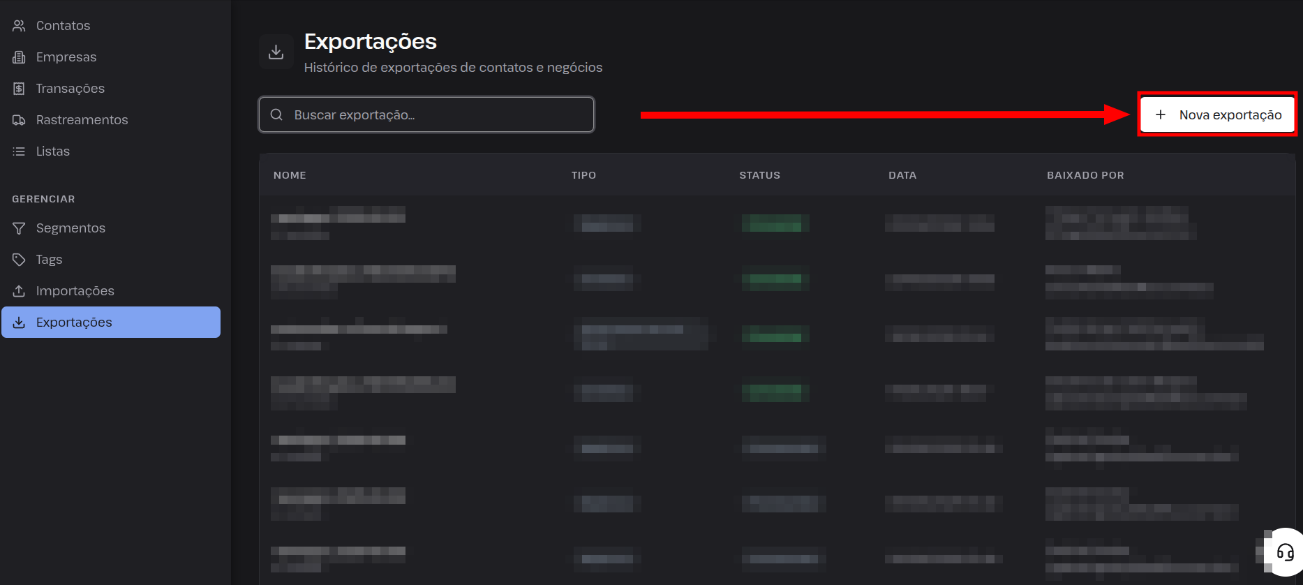Viewport: 1303px width, 585px height.
Task: Open Segmentos under Gerenciar
Action: (x=111, y=228)
